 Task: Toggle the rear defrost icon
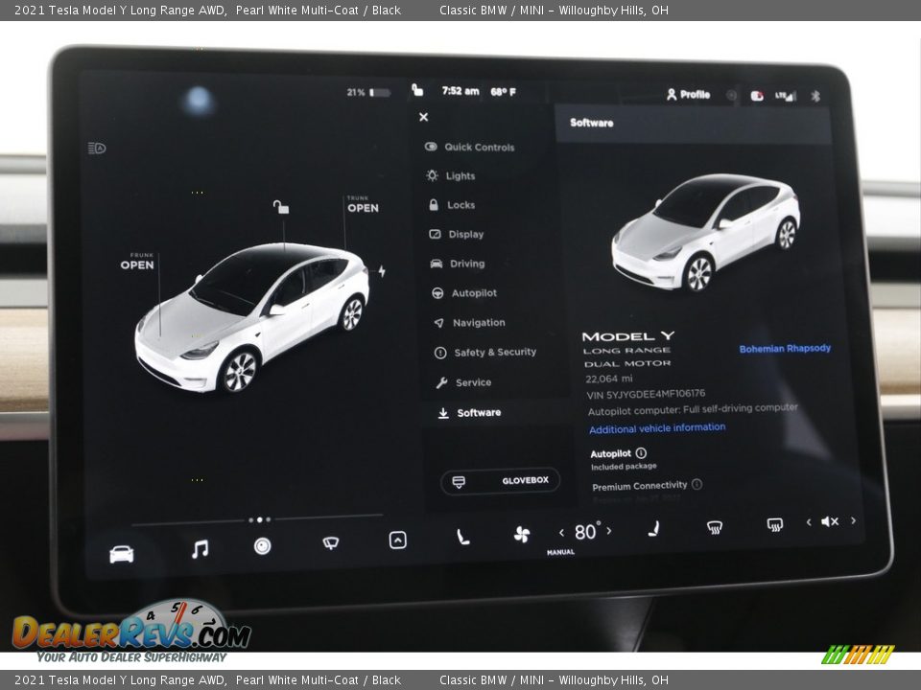[775, 524]
